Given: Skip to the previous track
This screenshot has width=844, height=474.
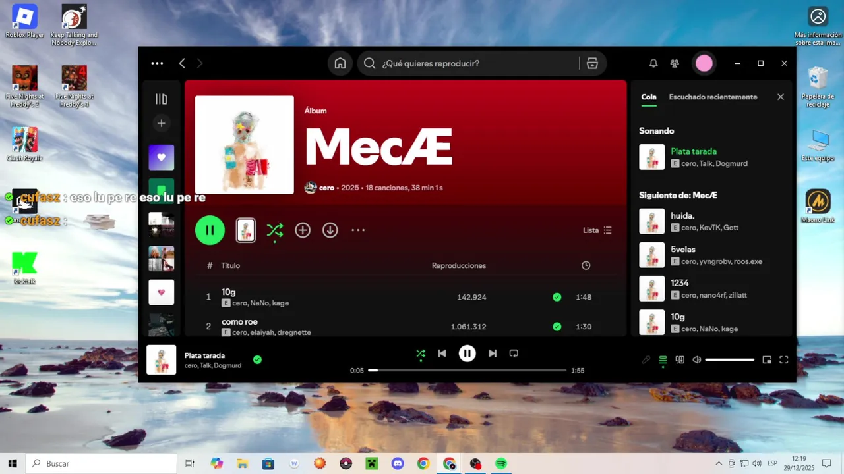Looking at the screenshot, I should tap(442, 354).
